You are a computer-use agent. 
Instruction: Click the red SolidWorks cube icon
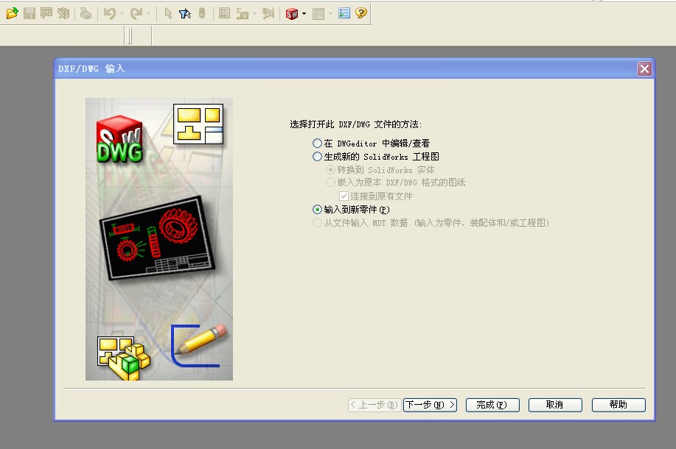292,14
